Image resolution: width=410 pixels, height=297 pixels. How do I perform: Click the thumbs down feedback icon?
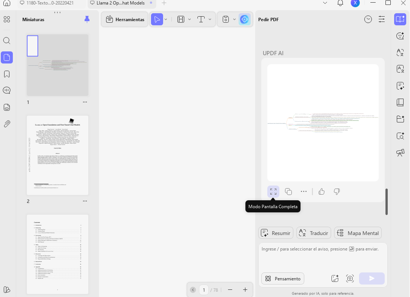tap(337, 192)
